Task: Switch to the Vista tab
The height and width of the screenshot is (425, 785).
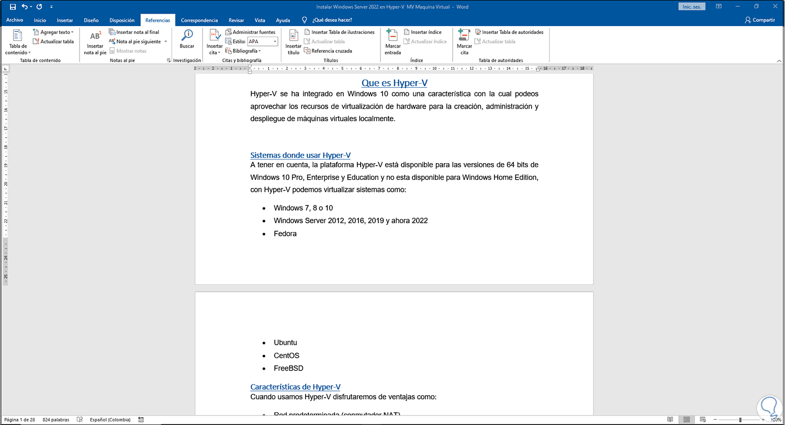Action: (x=260, y=20)
